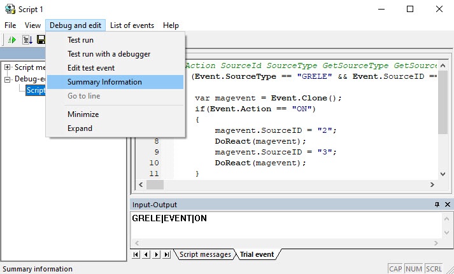Screen dimensions: 454x274
Task: Click the code editor down scroll arrow
Action: tap(443, 173)
